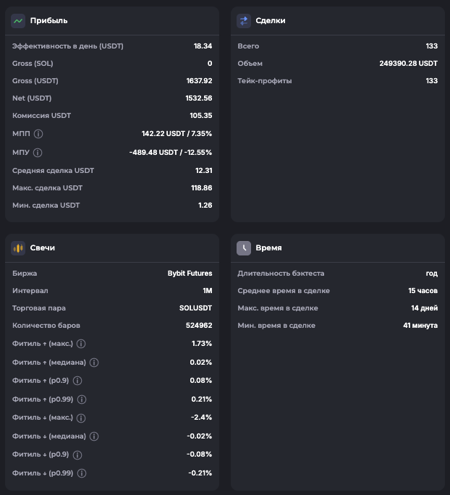Select the SOLUSDT trading pair value
The image size is (450, 495).
(x=195, y=308)
